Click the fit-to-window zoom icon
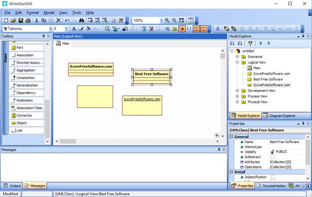Screen dimensions: 312x197 [x=181, y=20]
